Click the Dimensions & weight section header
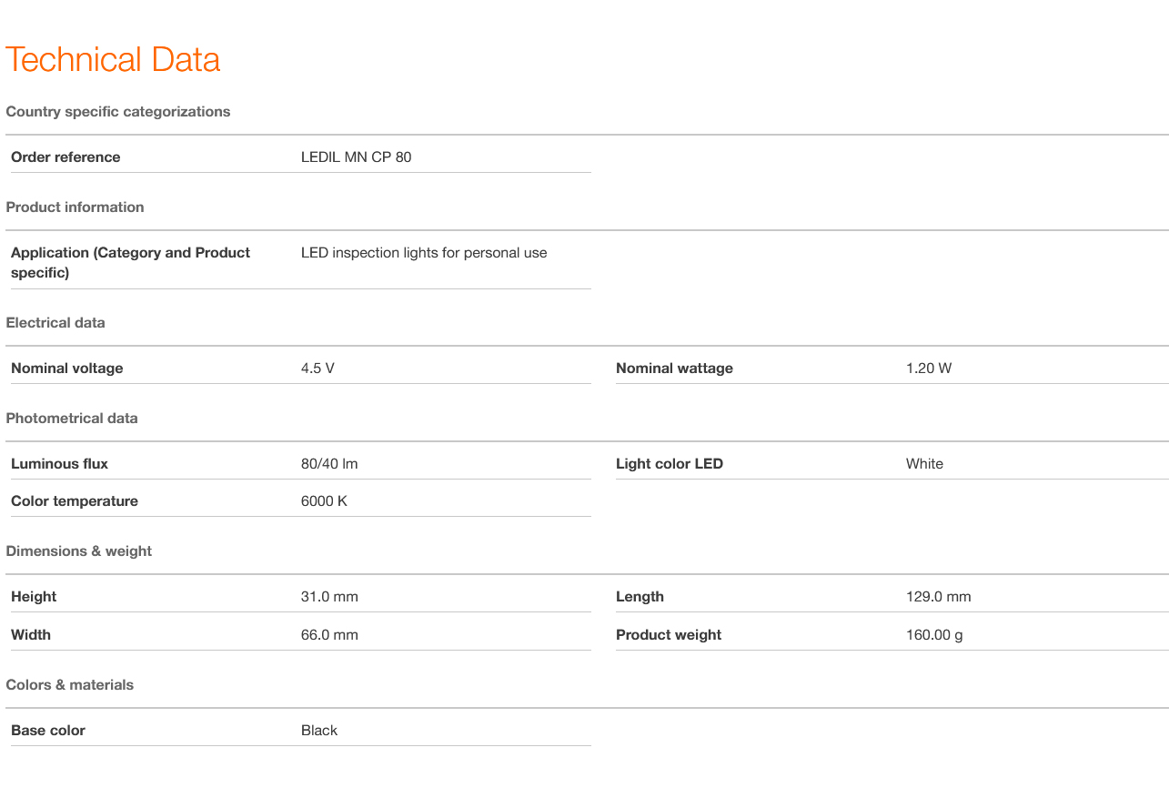The width and height of the screenshot is (1169, 788). pyautogui.click(x=79, y=551)
